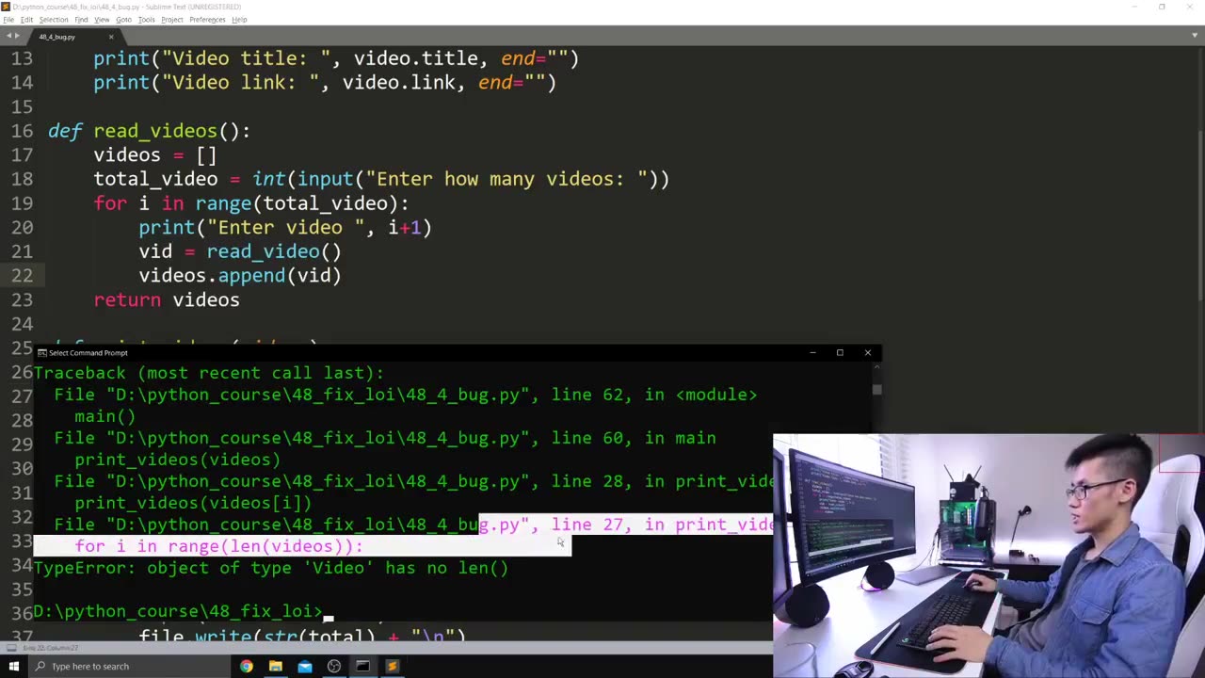Click 'for i in range(total_video):' line
Image resolution: width=1205 pixels, height=678 pixels.
(x=251, y=203)
